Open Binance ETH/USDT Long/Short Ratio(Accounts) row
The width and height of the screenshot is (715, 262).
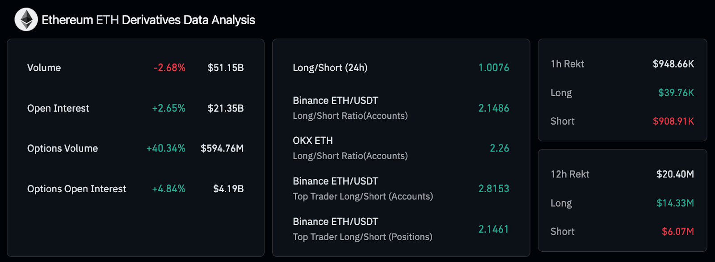click(350, 108)
